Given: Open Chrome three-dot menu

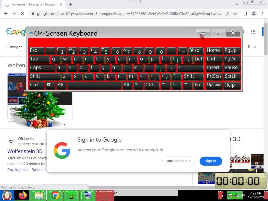Looking at the screenshot, I should pos(262,14).
